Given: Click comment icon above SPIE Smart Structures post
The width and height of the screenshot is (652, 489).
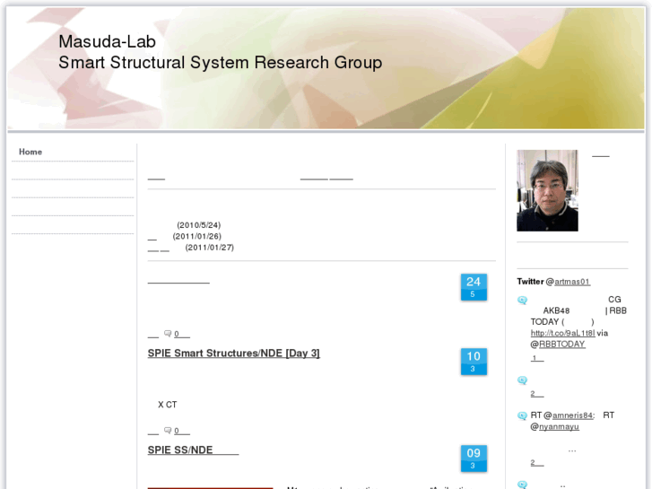Looking at the screenshot, I should pyautogui.click(x=168, y=334).
